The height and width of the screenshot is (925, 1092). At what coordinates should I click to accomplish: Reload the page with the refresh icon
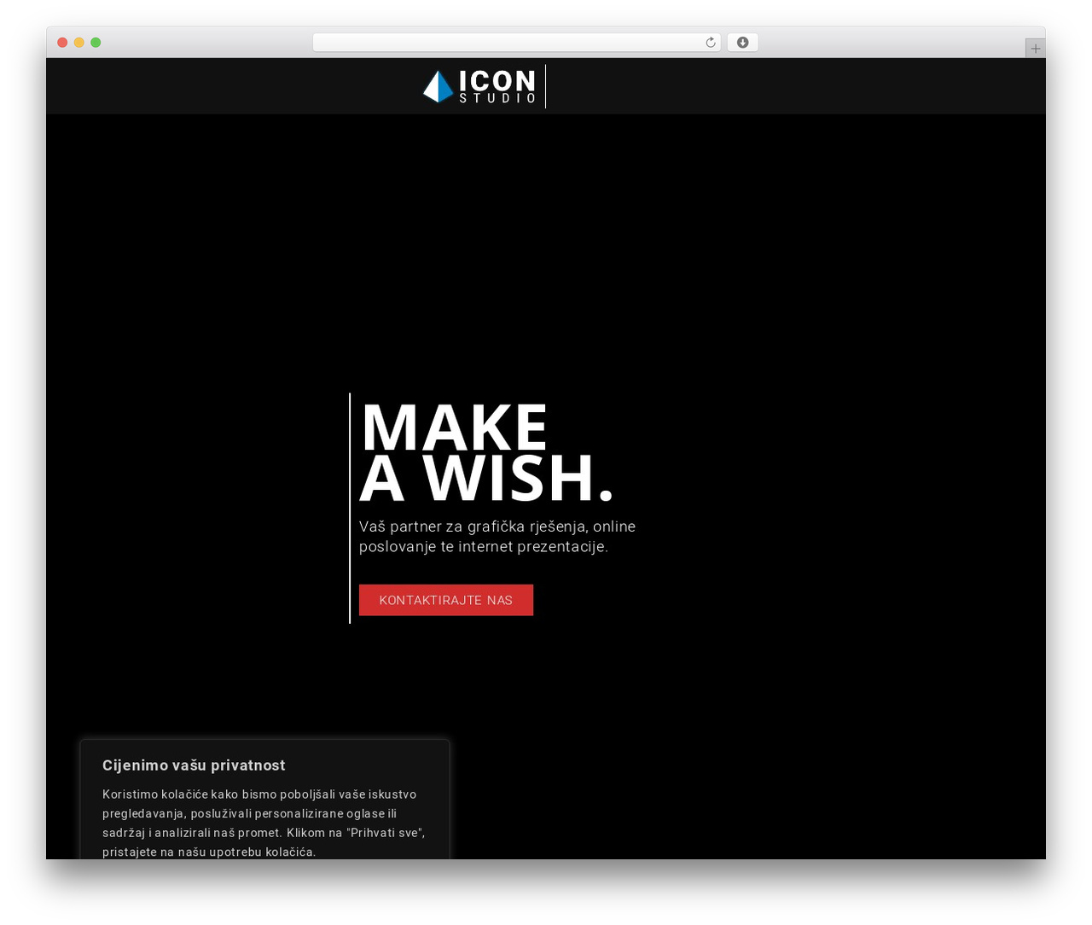tap(711, 43)
